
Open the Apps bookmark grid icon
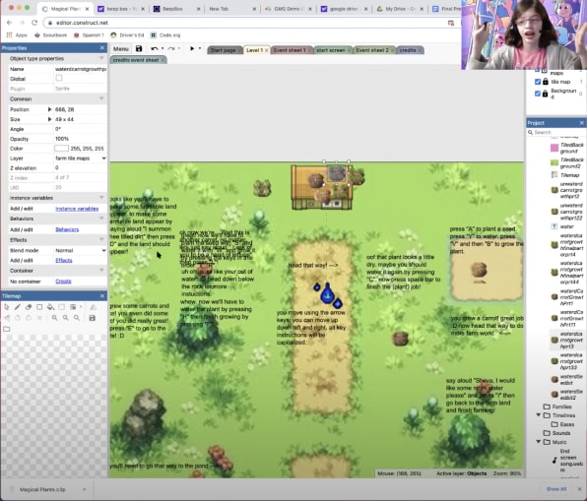[x=10, y=35]
